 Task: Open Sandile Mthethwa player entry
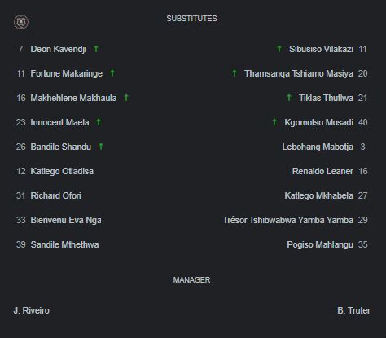pyautogui.click(x=64, y=244)
